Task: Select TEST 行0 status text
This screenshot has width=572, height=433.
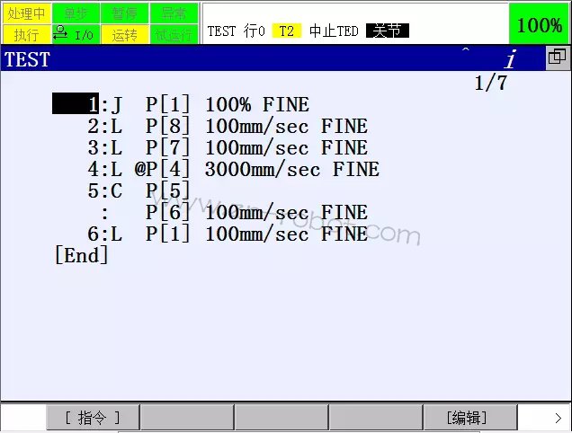Action: click(x=236, y=31)
